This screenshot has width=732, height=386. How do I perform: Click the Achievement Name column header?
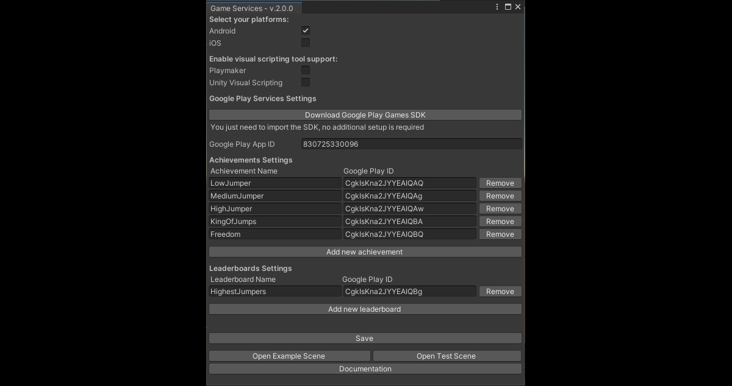point(244,171)
